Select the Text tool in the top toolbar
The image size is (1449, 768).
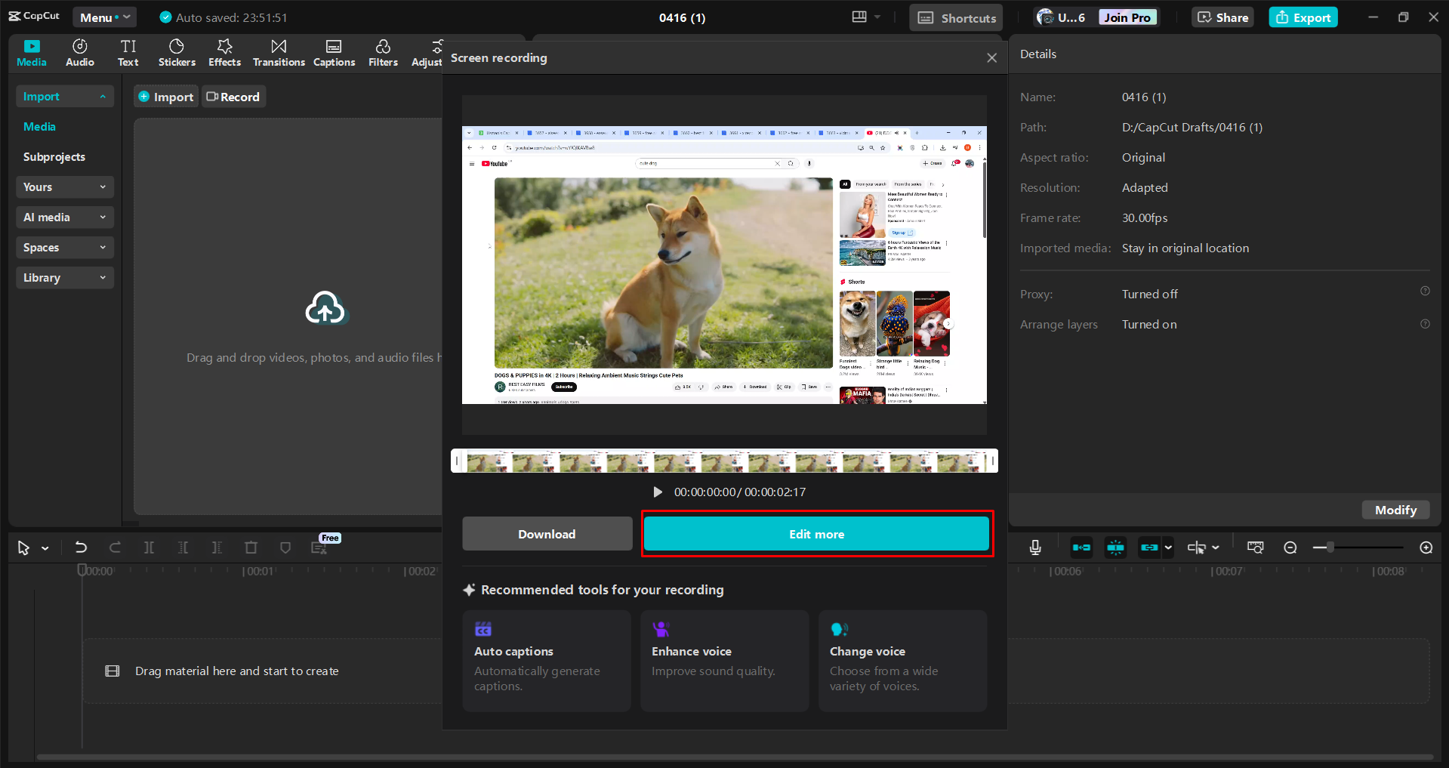tap(128, 52)
